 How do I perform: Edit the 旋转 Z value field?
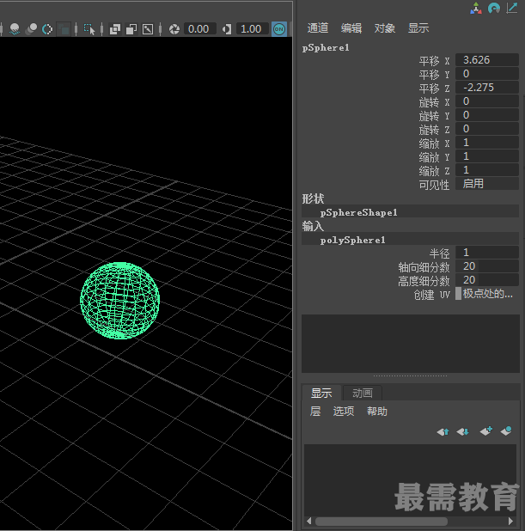pyautogui.click(x=486, y=129)
